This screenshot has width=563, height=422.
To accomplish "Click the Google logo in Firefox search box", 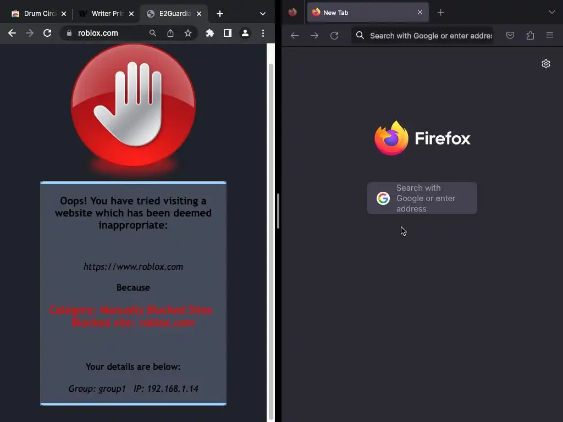I will 383,198.
